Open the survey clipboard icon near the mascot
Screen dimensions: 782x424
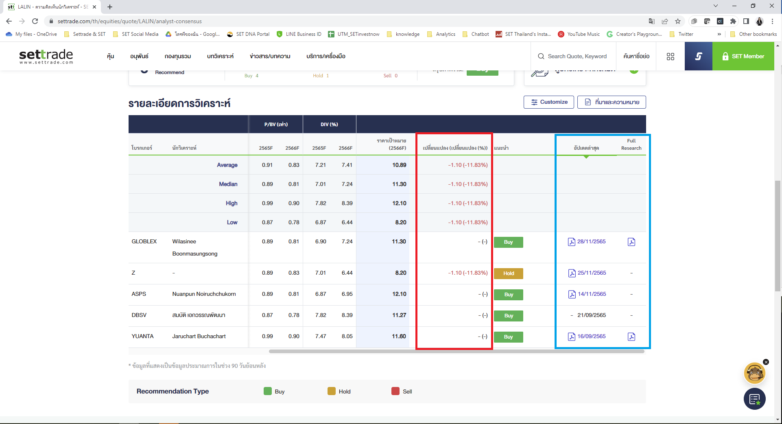(755, 399)
